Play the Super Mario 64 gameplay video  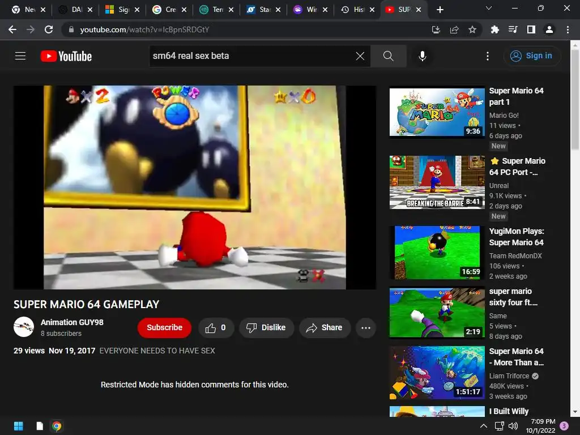pyautogui.click(x=195, y=187)
